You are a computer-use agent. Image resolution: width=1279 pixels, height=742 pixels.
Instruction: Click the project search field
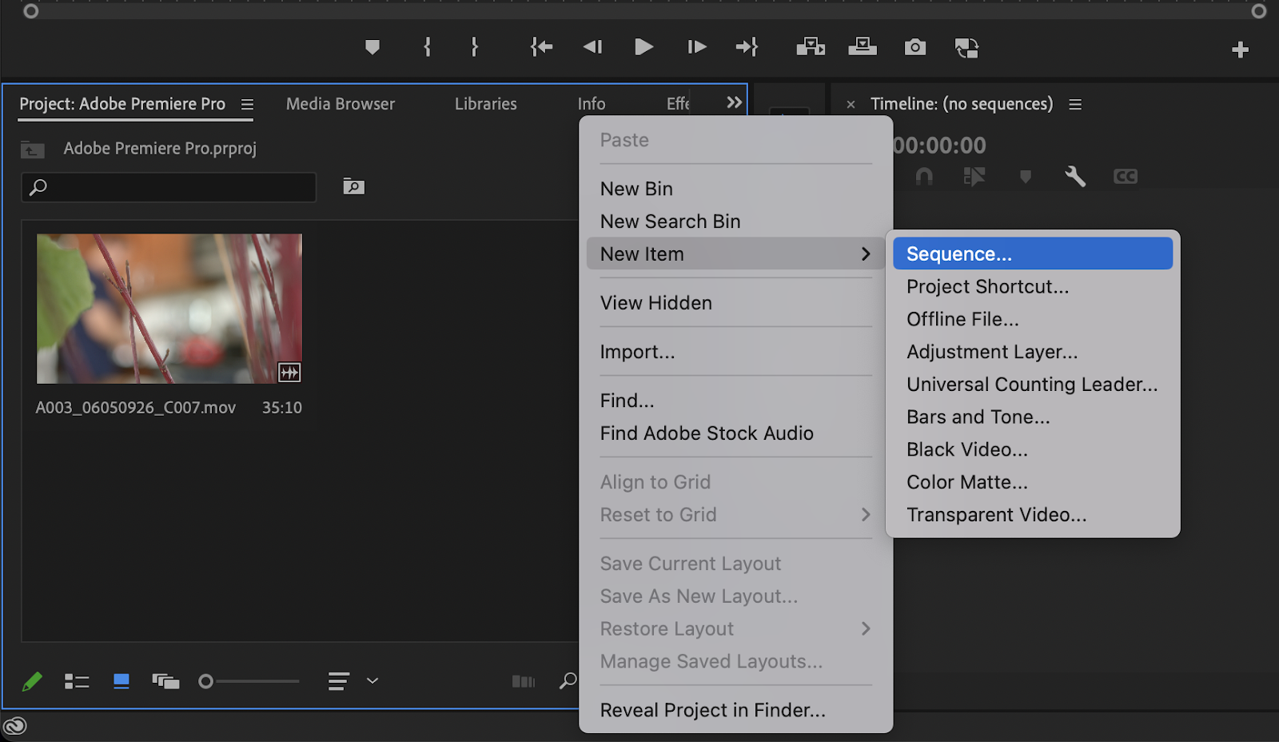click(x=169, y=187)
